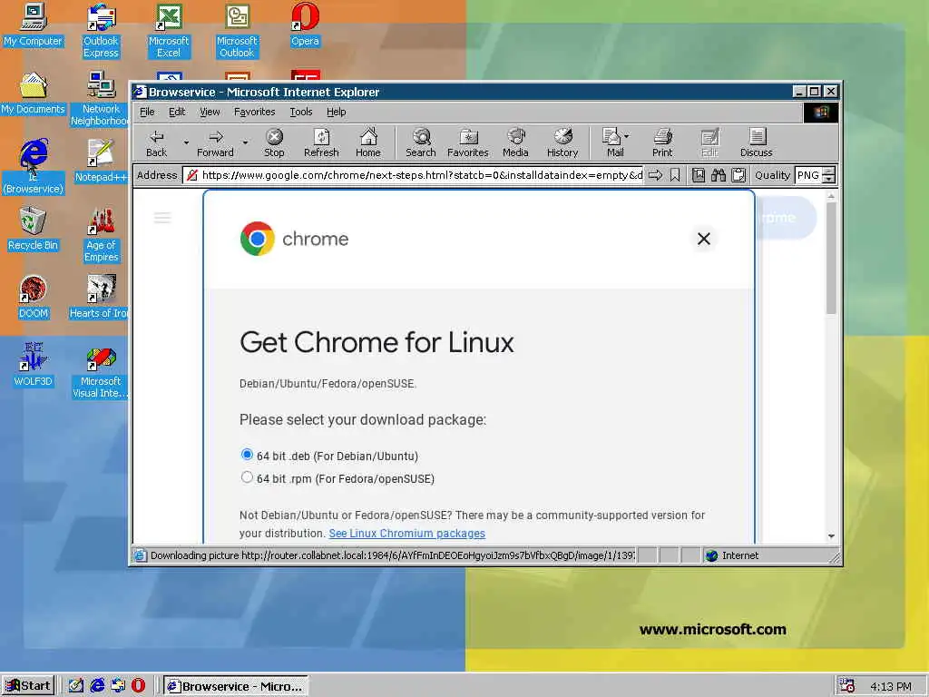Image resolution: width=929 pixels, height=697 pixels.
Task: Click the Mail toolbar button
Action: [612, 142]
